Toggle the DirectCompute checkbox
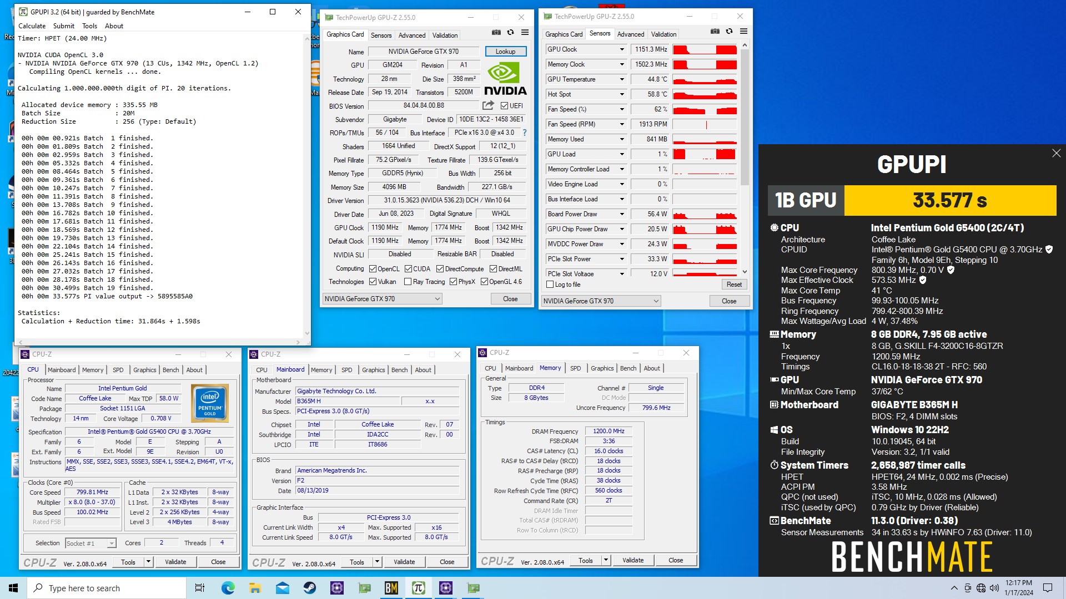The image size is (1066, 599). click(x=440, y=269)
